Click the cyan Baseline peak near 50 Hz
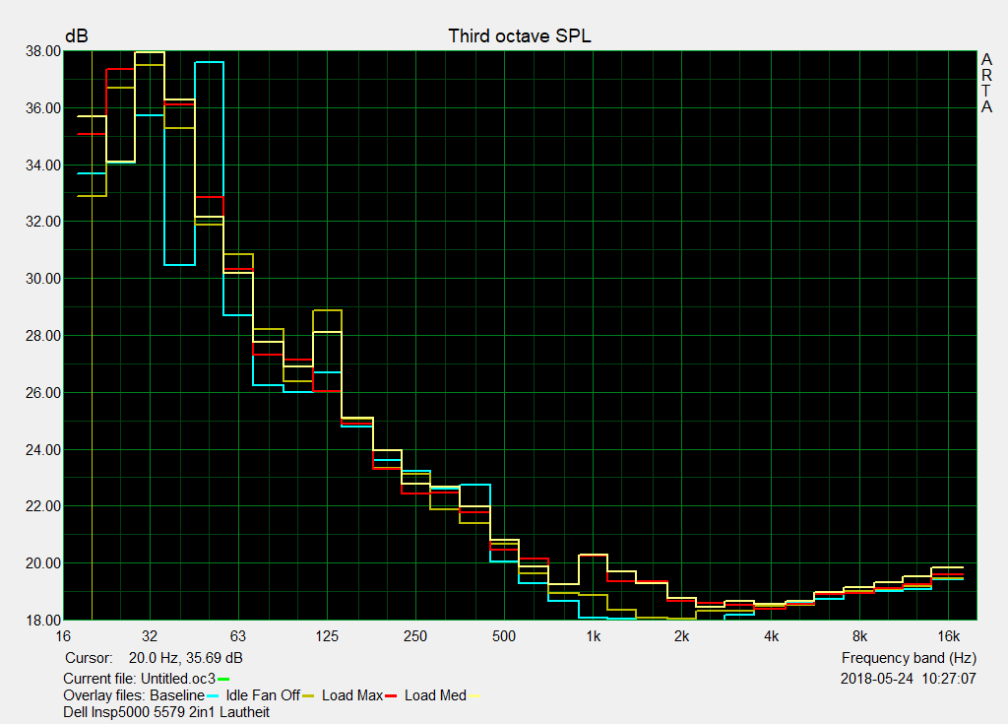 [209, 62]
